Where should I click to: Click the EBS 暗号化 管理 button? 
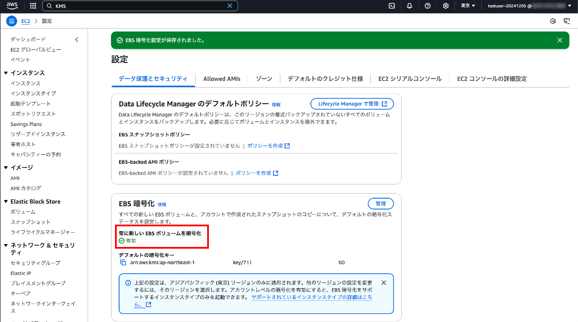coord(381,203)
